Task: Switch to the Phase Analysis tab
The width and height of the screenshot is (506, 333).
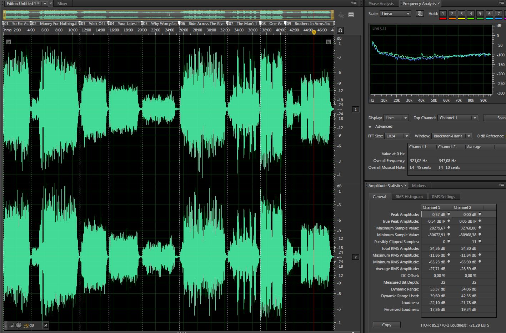Action: click(x=381, y=4)
